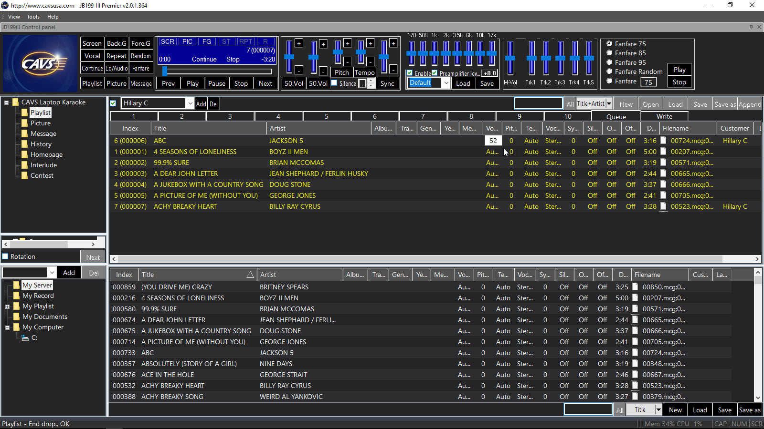Select the Fanfare Random radio button
764x429 pixels.
(609, 71)
